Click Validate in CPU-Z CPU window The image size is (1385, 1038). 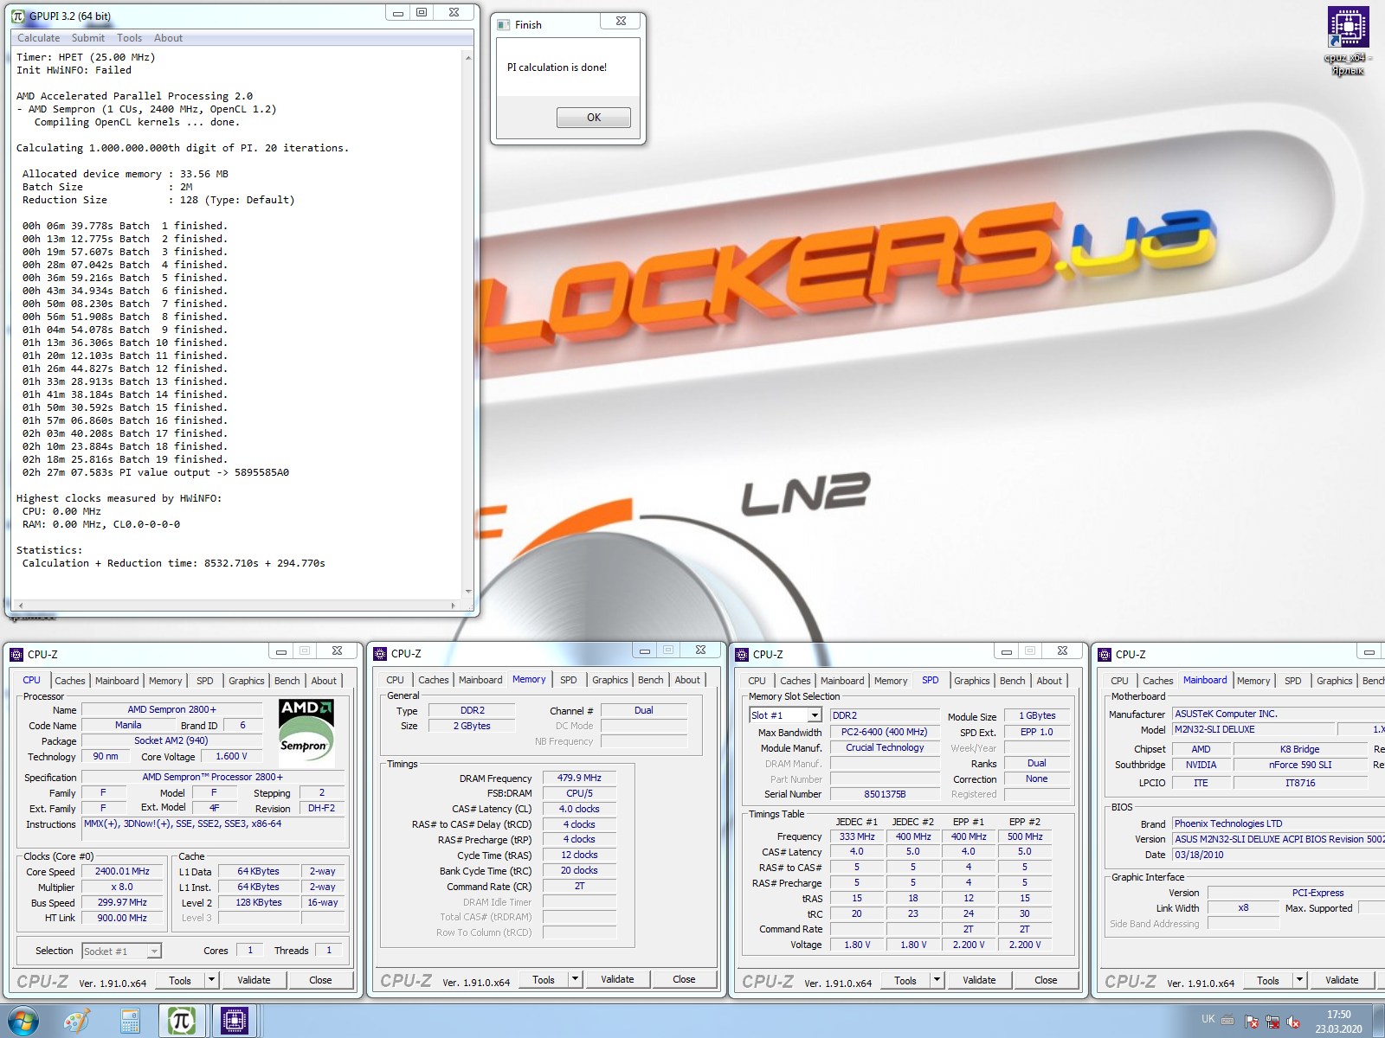click(x=254, y=980)
